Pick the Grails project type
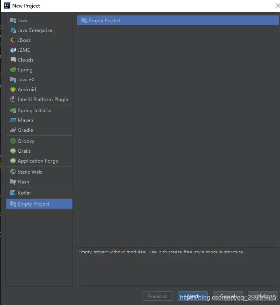 (39, 151)
